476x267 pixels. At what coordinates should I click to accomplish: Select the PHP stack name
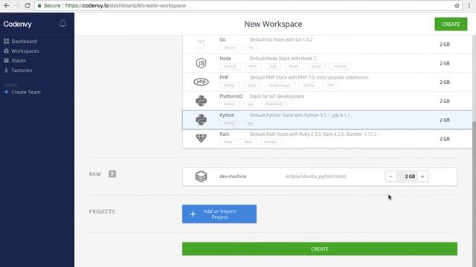tap(224, 77)
